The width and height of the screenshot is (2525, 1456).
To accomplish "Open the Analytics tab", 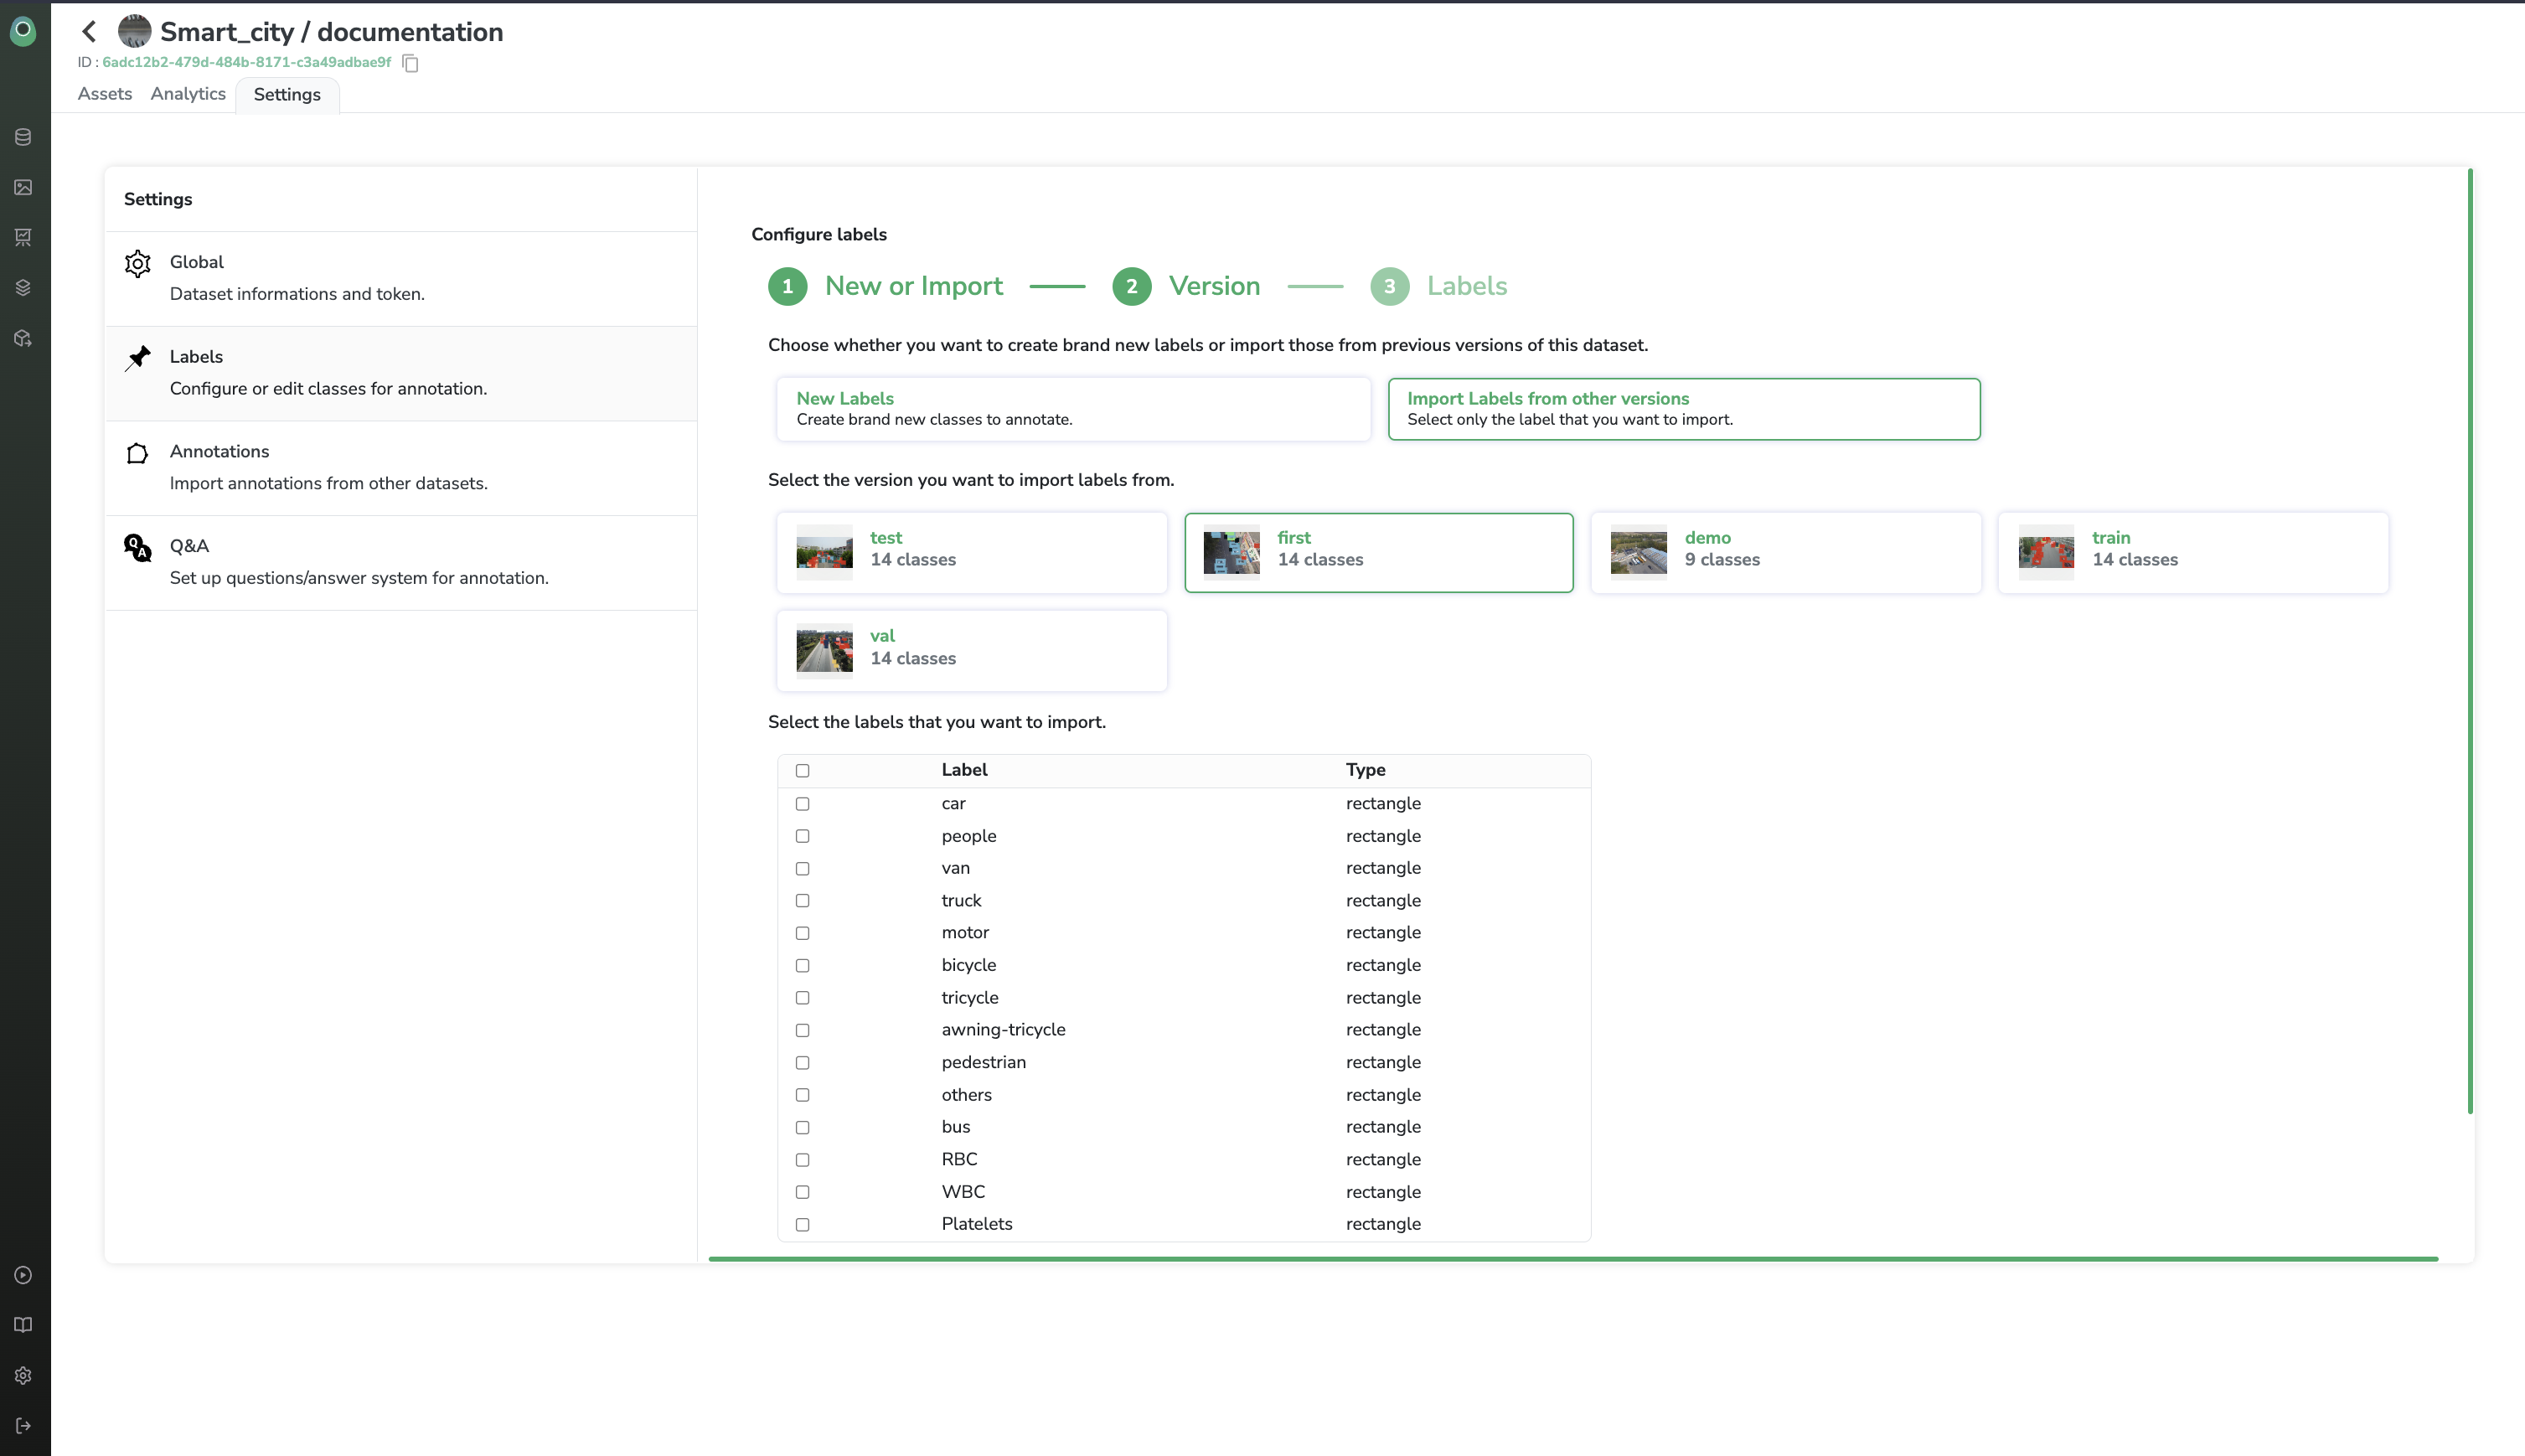I will click(188, 94).
